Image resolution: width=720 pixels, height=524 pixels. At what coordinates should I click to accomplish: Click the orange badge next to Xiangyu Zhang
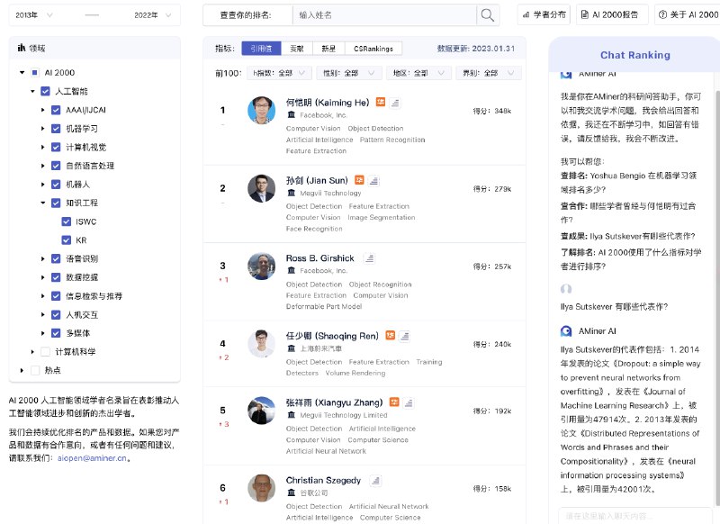click(394, 402)
